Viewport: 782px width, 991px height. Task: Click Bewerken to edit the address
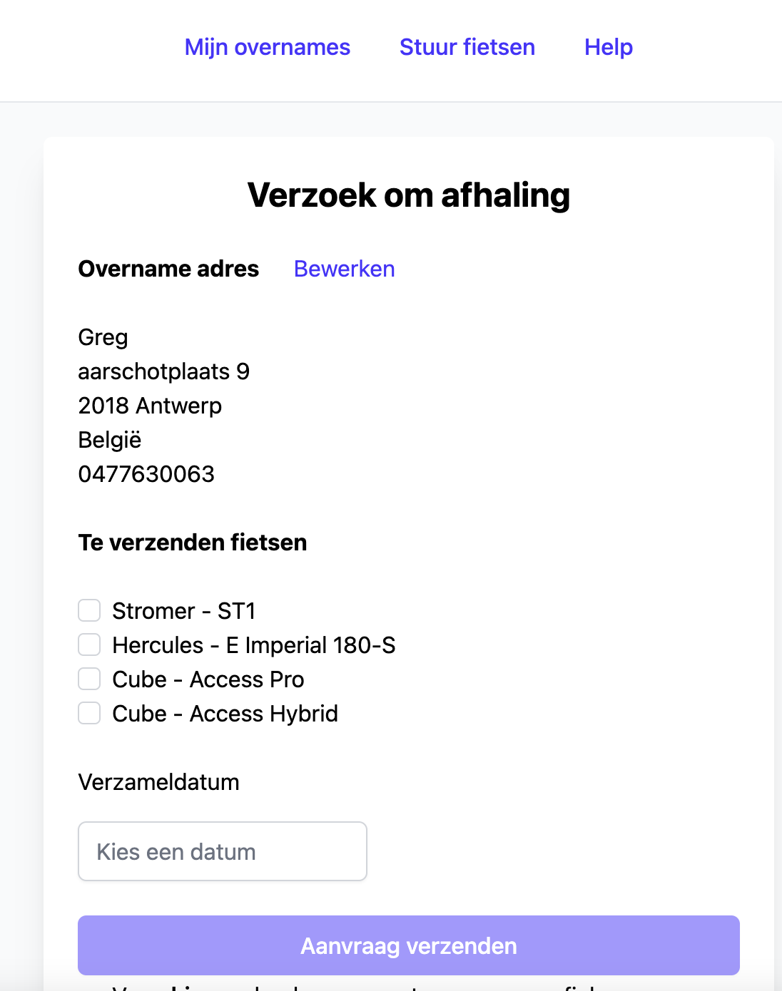[x=344, y=269]
